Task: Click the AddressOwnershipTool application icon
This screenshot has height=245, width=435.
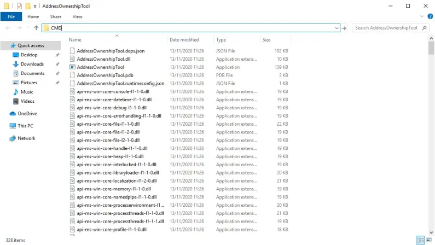Action: click(x=72, y=67)
